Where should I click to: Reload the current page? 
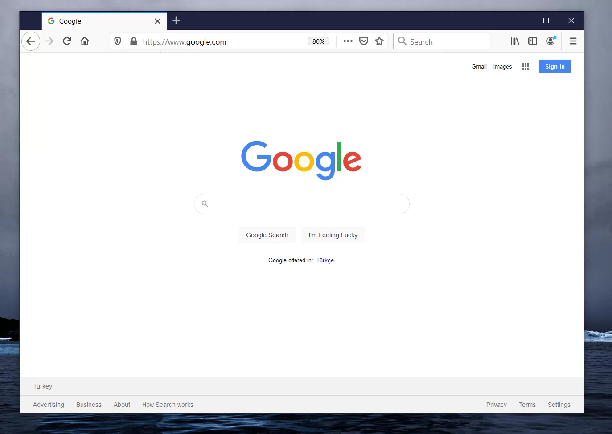click(x=67, y=41)
